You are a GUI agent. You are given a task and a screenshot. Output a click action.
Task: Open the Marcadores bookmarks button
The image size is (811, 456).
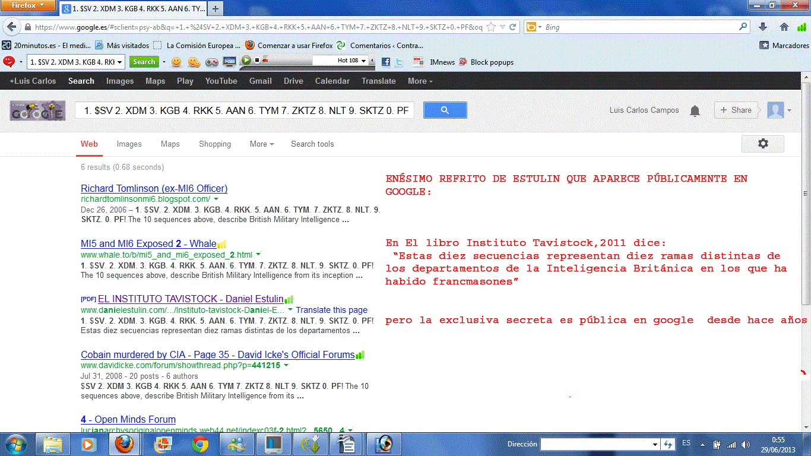(x=784, y=45)
